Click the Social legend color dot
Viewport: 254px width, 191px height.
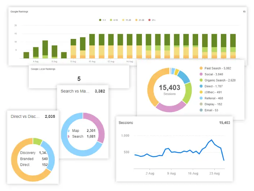[x=201, y=74]
